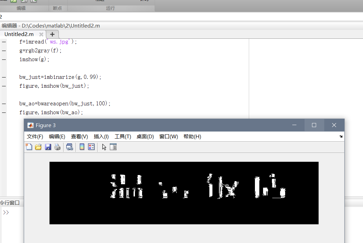Open the 工具(T) menu in Figure 3

tap(123, 137)
